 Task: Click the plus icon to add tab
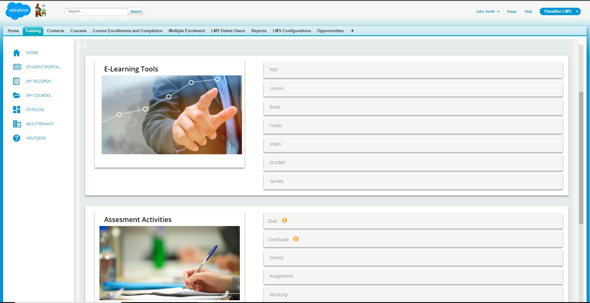coord(352,31)
